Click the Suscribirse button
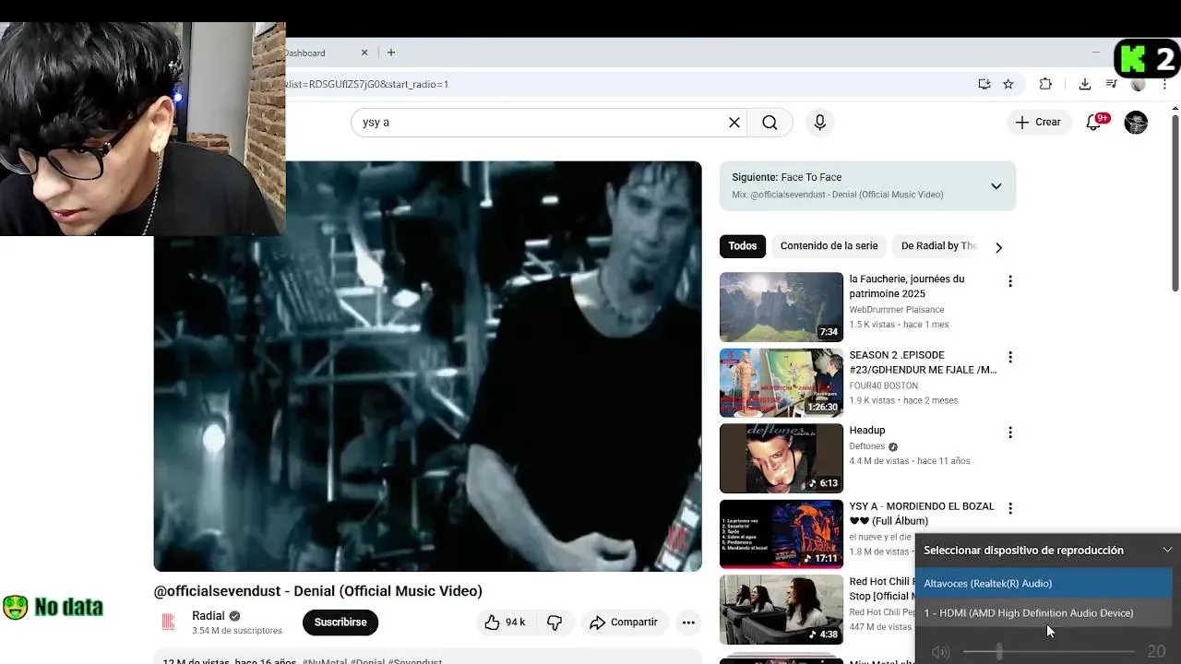 [x=340, y=622]
